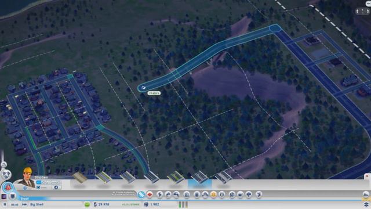The width and height of the screenshot is (371, 209).
Task: Pick the high density street type
Action: 151,178
